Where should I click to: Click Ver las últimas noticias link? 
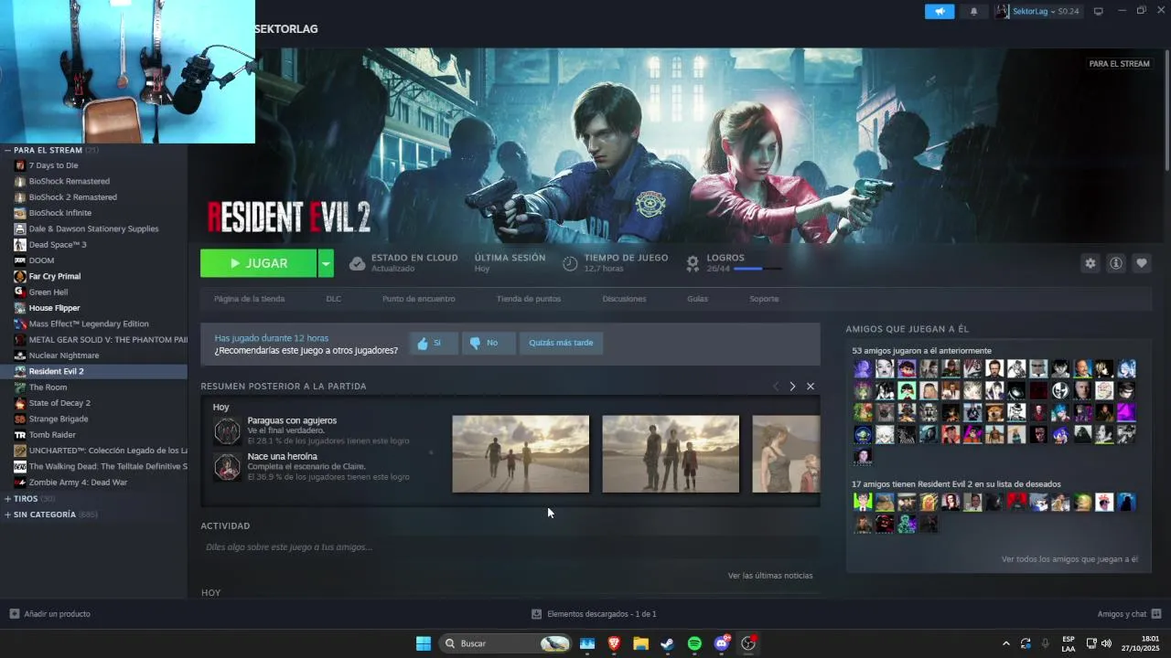click(x=770, y=576)
